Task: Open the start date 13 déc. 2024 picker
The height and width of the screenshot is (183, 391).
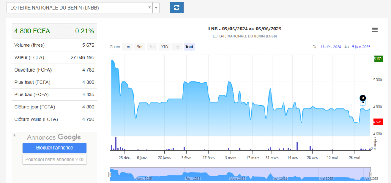Action: [x=331, y=47]
